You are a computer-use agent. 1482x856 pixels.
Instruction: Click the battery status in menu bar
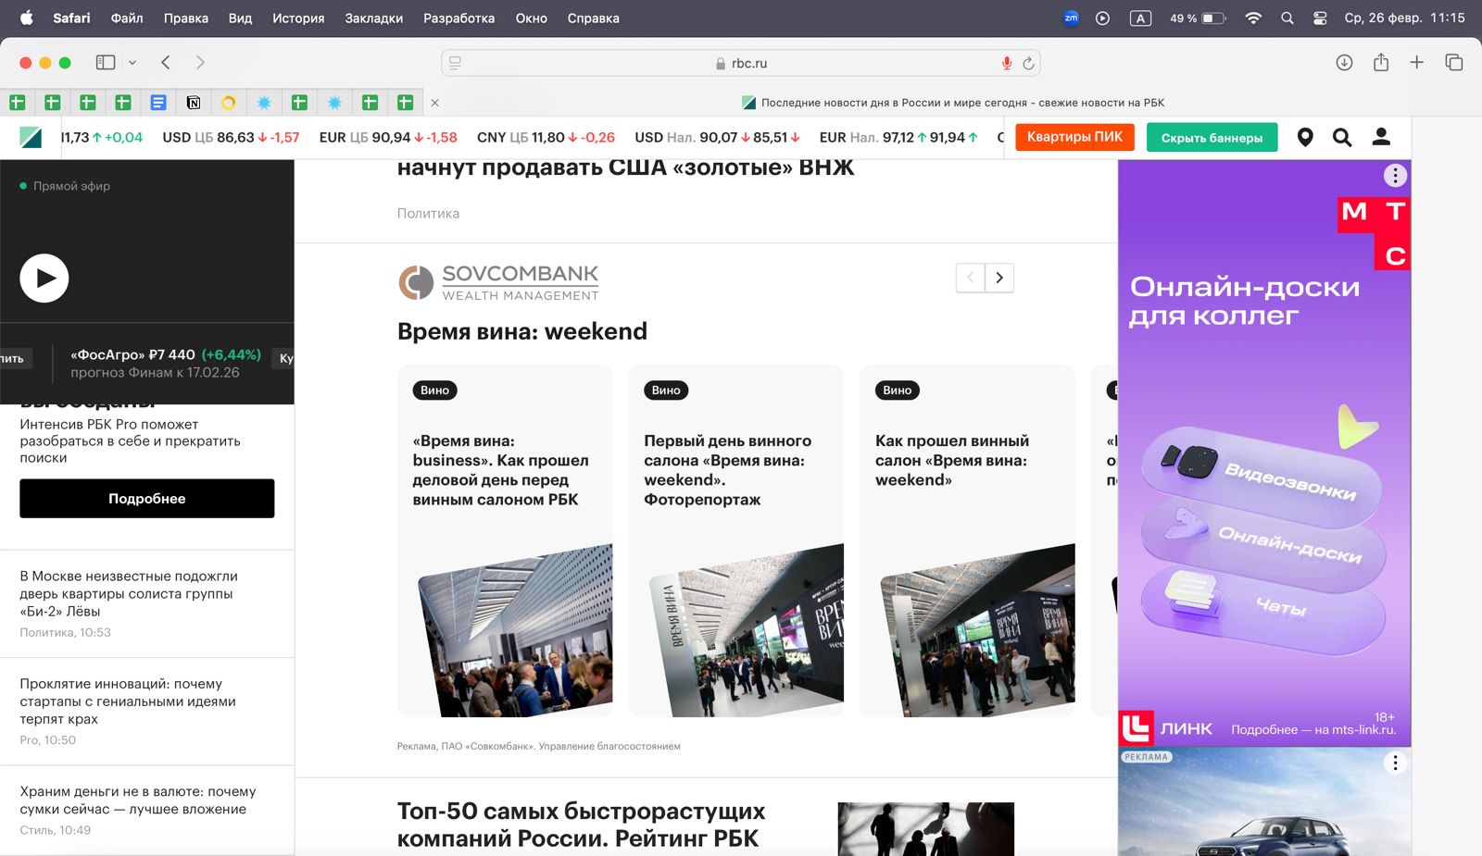pyautogui.click(x=1198, y=18)
